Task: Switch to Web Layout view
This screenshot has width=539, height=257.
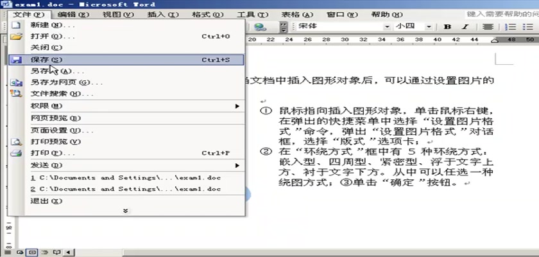Action: point(20,253)
